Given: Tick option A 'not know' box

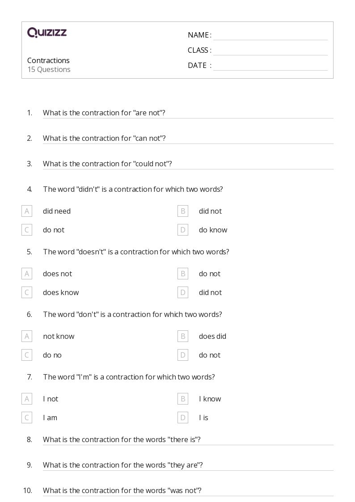Looking at the screenshot, I should point(27,336).
